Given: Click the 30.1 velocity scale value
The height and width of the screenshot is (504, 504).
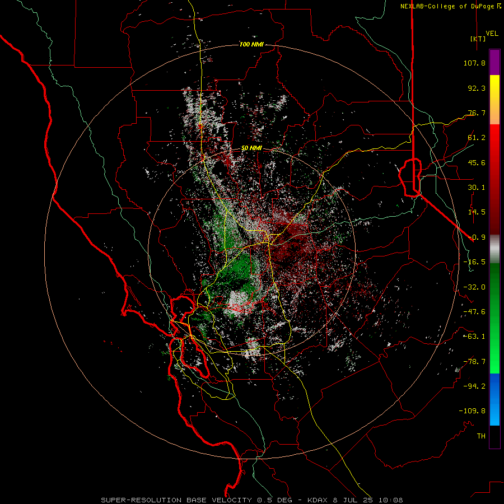Looking at the screenshot, I should click(x=477, y=188).
